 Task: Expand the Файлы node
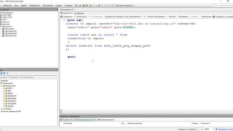point(1,109)
